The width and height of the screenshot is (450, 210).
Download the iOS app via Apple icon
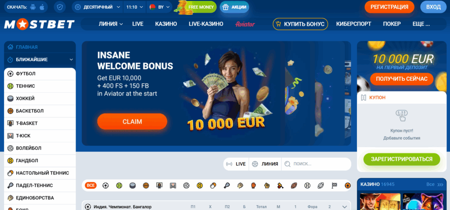coord(42,7)
